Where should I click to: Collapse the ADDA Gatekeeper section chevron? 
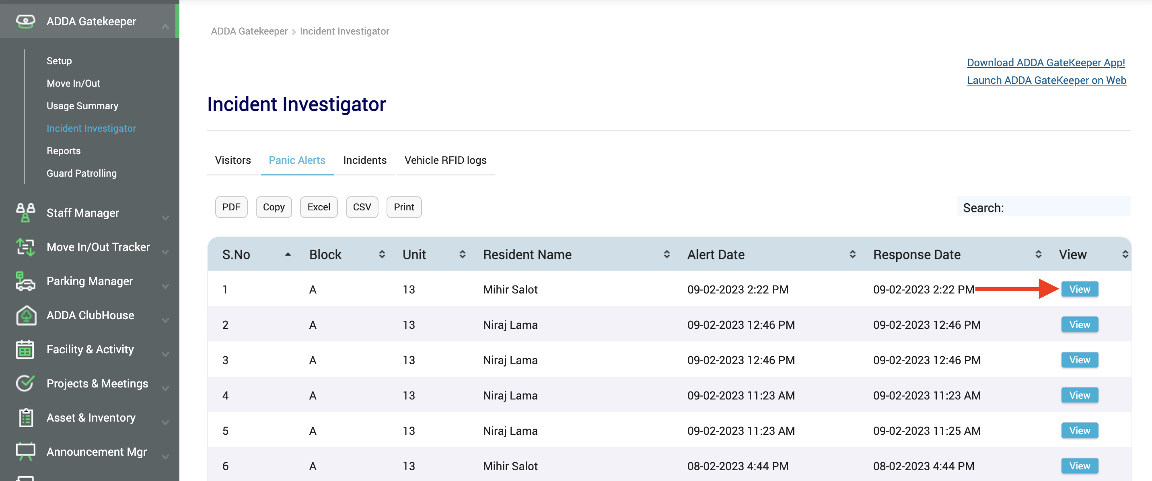click(165, 26)
